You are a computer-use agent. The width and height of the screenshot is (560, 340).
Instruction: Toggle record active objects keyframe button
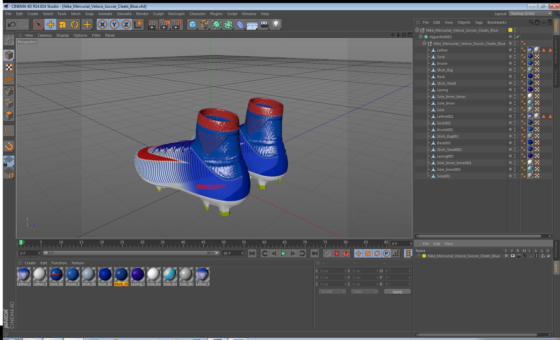point(327,253)
